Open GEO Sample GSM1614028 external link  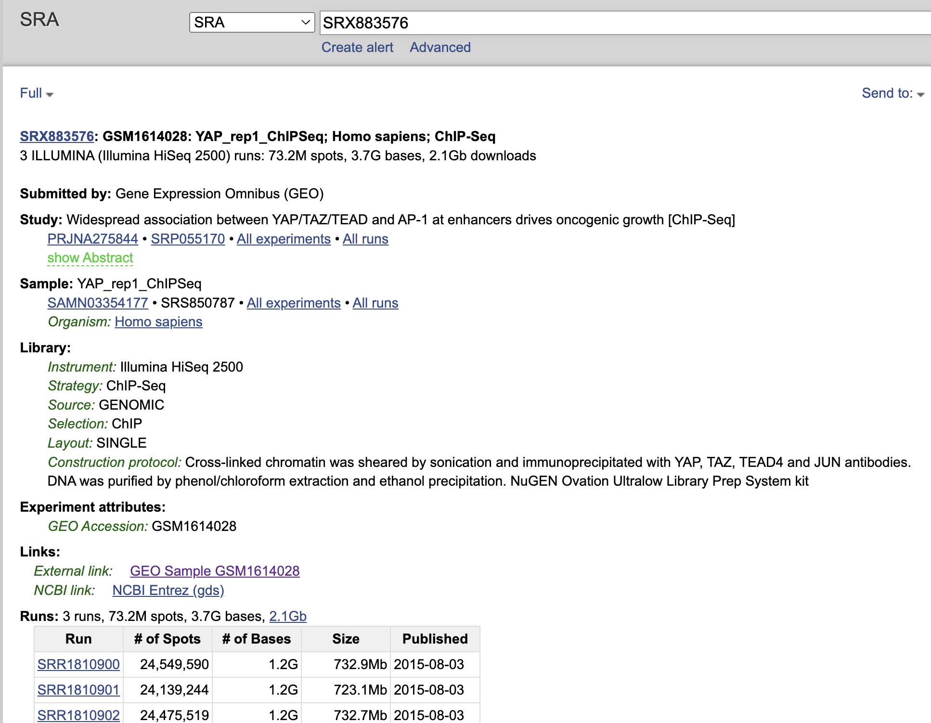215,571
